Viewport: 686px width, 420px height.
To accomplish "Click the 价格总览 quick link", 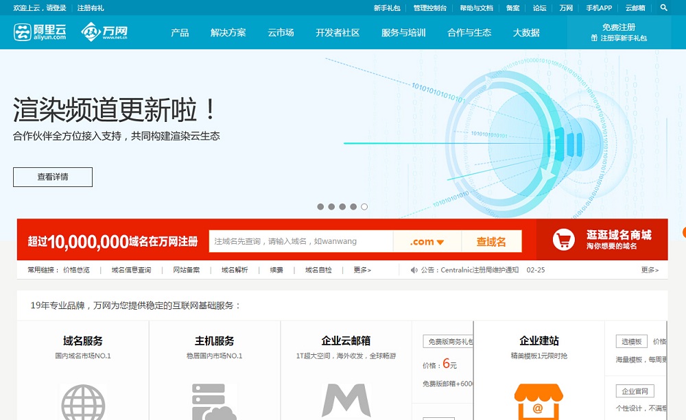I will point(76,270).
